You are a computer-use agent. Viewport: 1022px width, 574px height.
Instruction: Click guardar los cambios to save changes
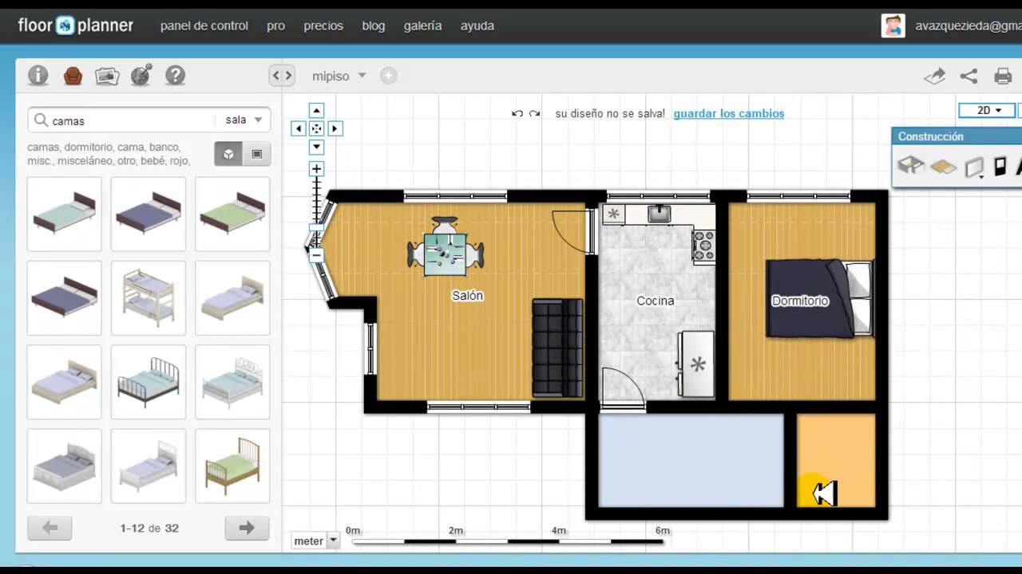click(728, 113)
